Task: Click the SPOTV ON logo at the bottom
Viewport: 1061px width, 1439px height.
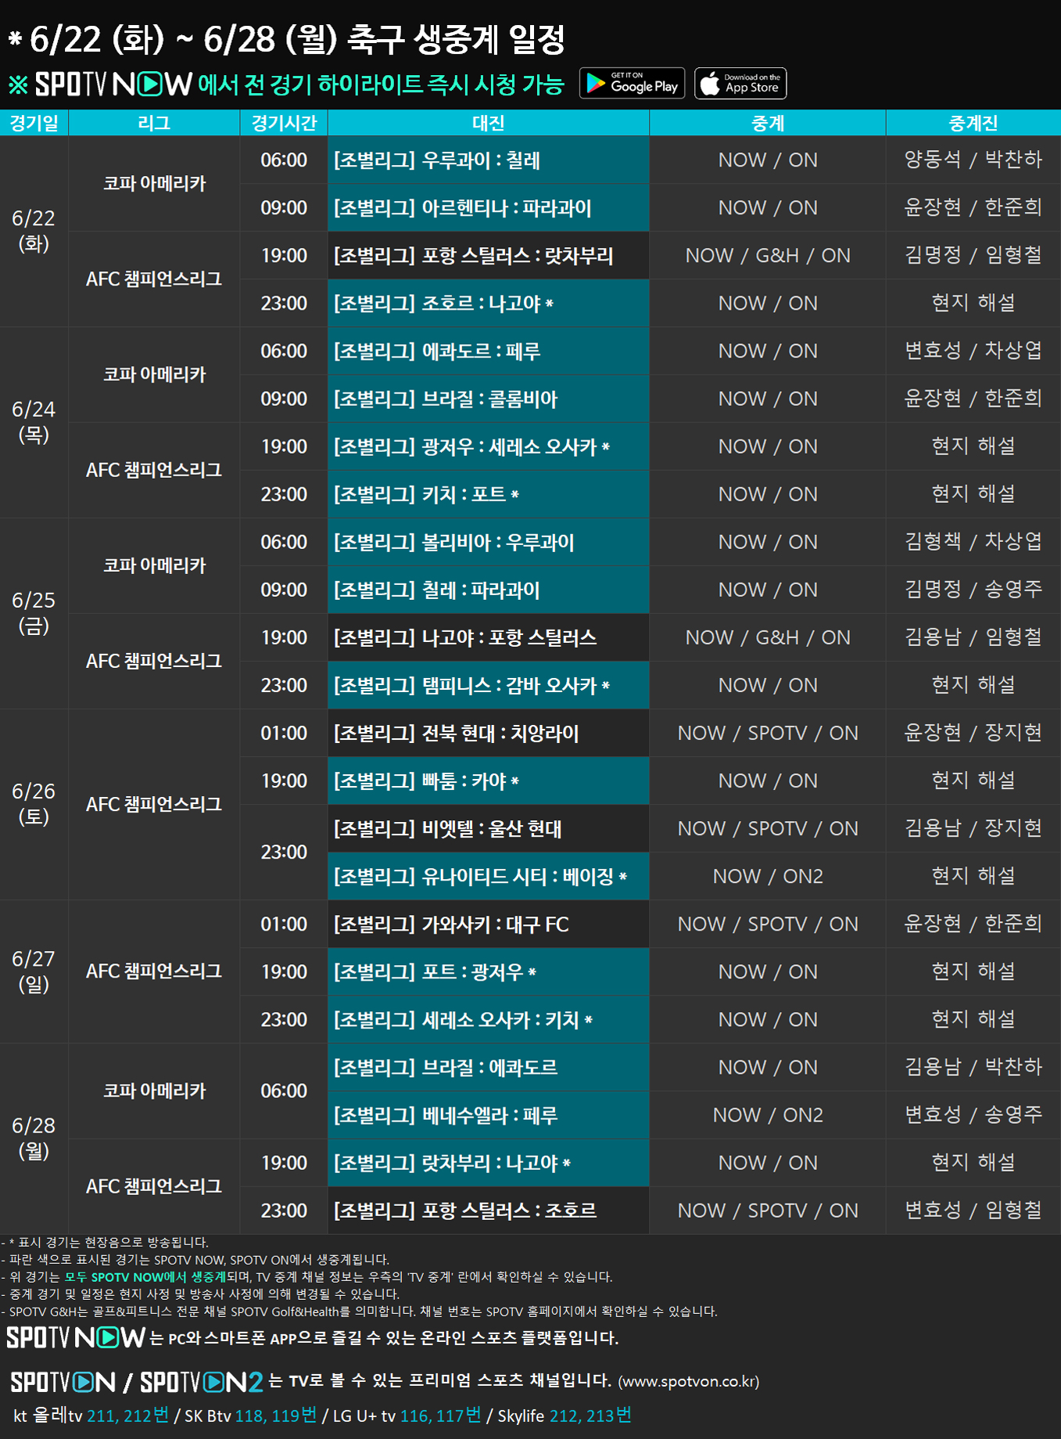Action: click(x=63, y=1382)
